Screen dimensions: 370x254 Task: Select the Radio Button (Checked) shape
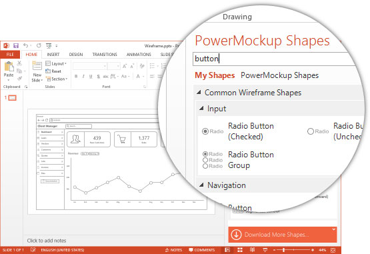(238, 131)
